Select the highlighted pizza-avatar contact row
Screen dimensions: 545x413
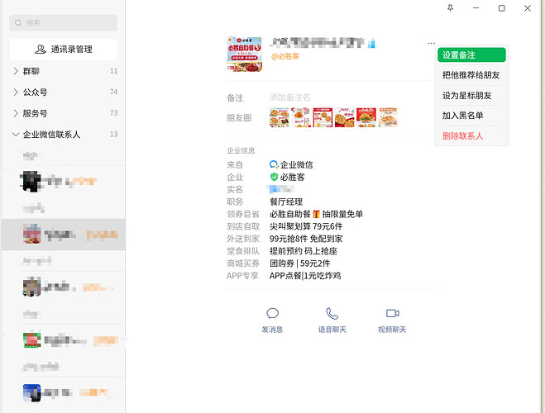(63, 235)
